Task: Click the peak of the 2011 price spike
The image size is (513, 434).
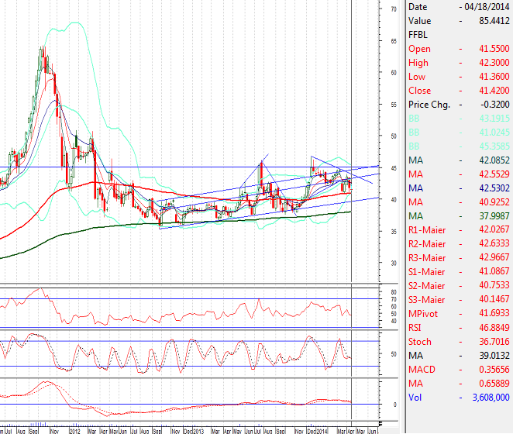Action: pos(43,48)
